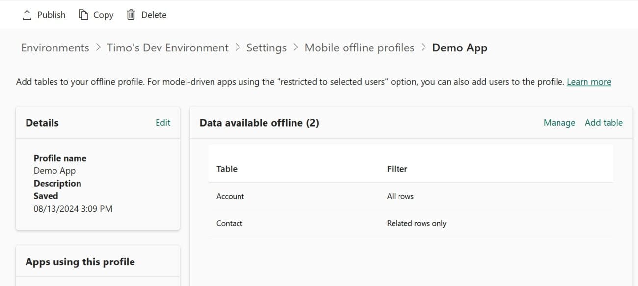The width and height of the screenshot is (638, 286).
Task: Edit the profile Details
Action: [x=163, y=123]
